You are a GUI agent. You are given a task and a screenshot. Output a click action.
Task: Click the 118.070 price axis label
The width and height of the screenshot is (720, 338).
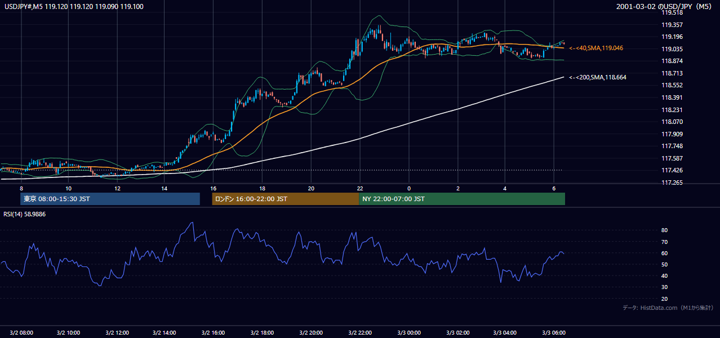(672, 122)
